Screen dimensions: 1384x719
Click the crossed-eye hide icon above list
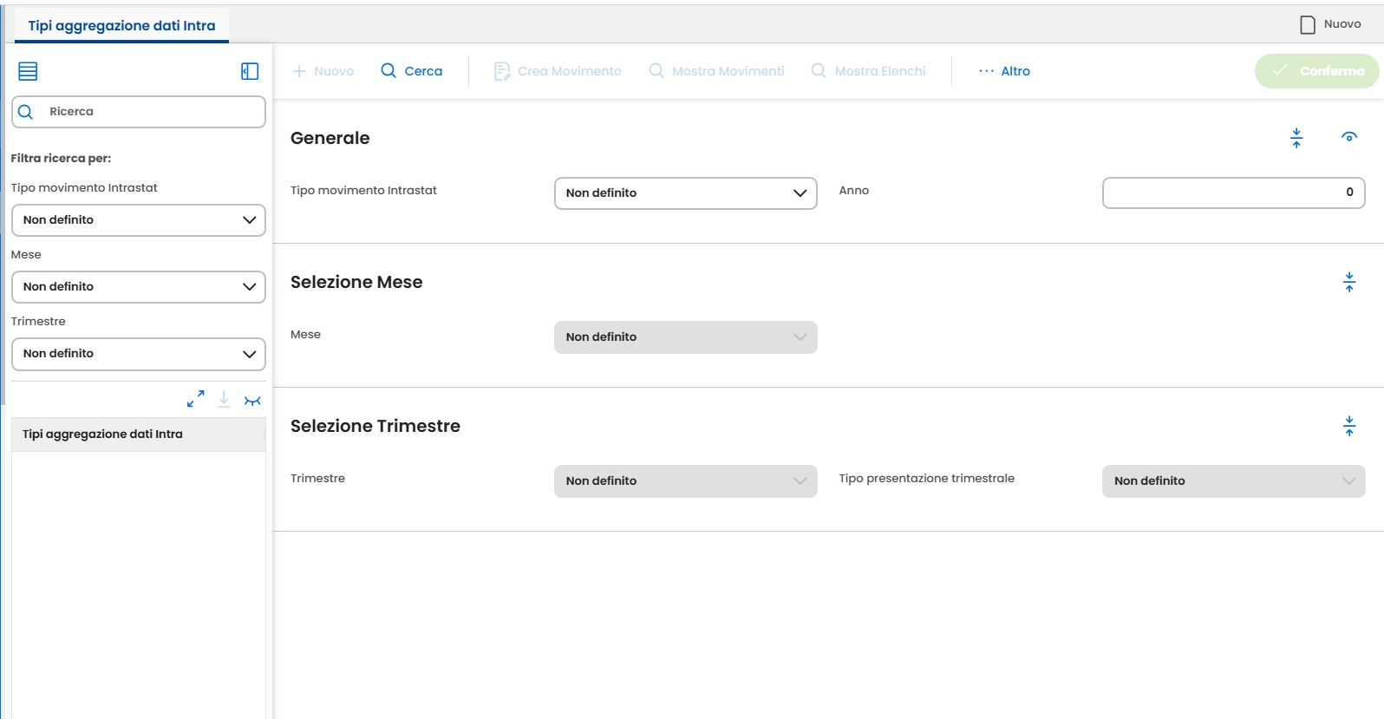[252, 401]
